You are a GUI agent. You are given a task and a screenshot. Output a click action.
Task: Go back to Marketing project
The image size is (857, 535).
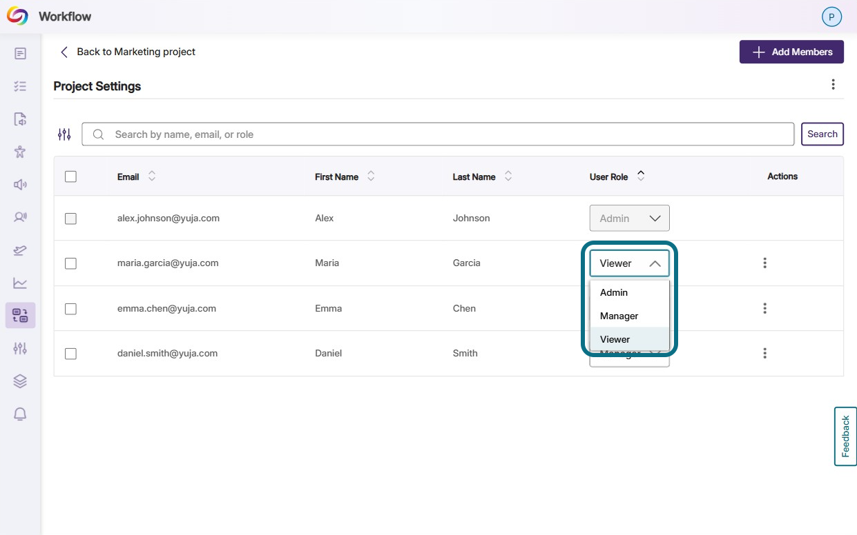[128, 52]
